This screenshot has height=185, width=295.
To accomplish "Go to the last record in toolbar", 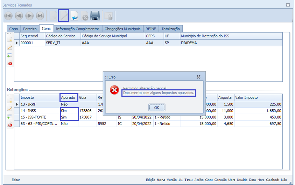I will pos(40,16).
